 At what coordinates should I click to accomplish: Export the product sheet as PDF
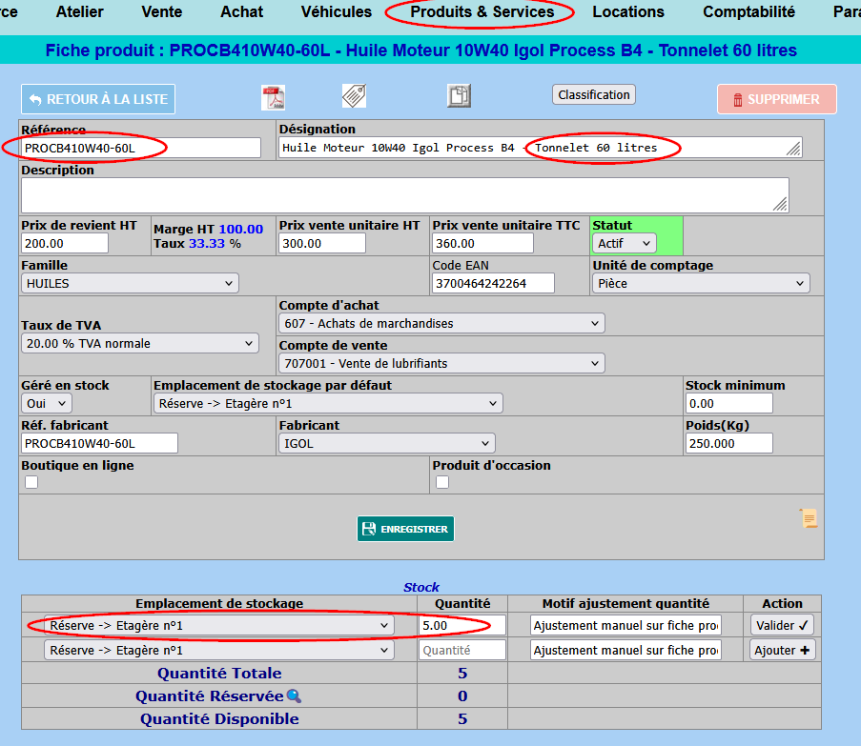point(273,97)
